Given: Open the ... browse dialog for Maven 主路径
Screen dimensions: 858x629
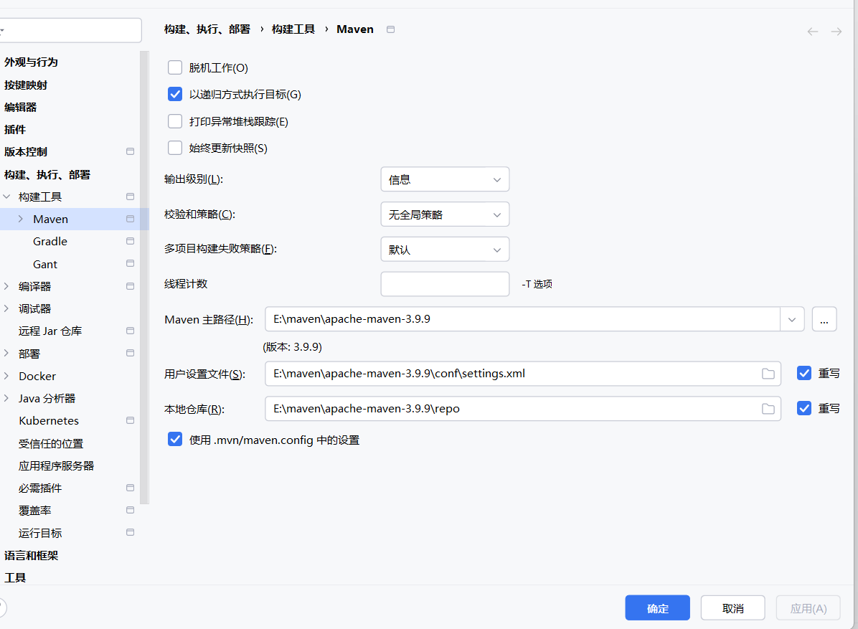Looking at the screenshot, I should coord(824,318).
